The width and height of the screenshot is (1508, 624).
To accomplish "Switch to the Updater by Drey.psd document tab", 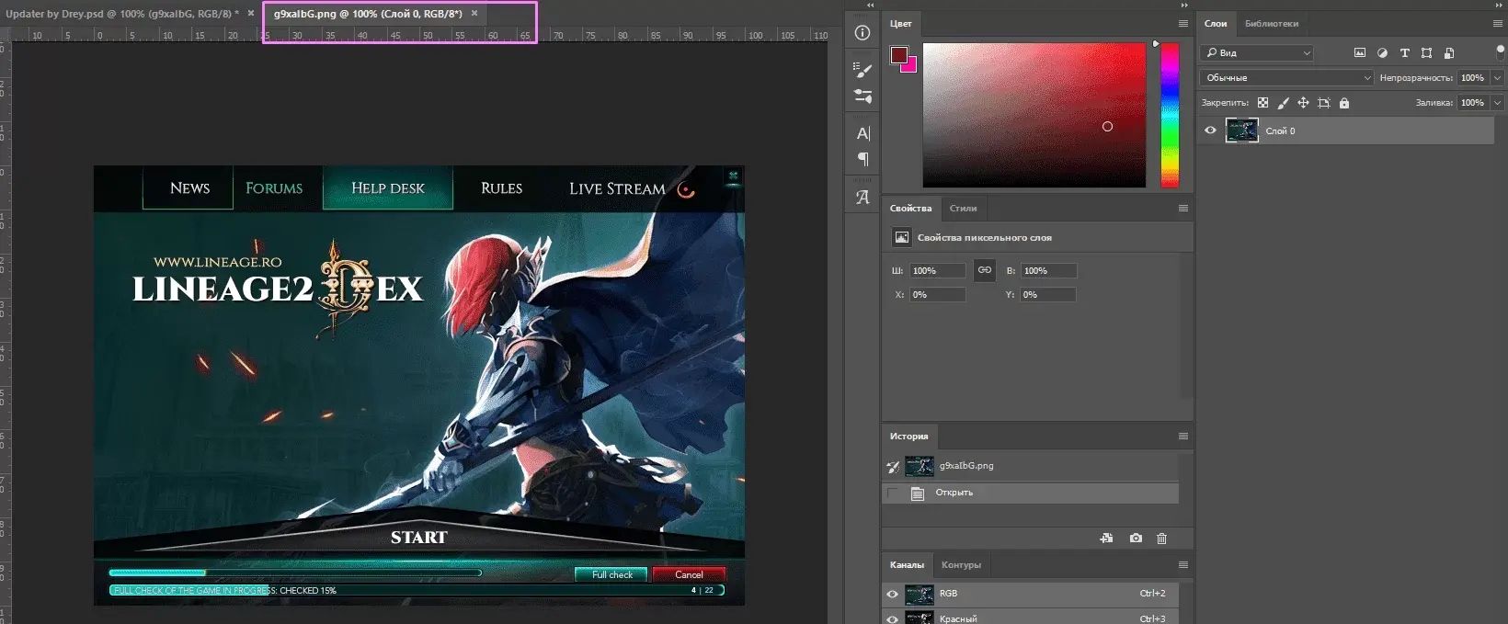I will 122,14.
